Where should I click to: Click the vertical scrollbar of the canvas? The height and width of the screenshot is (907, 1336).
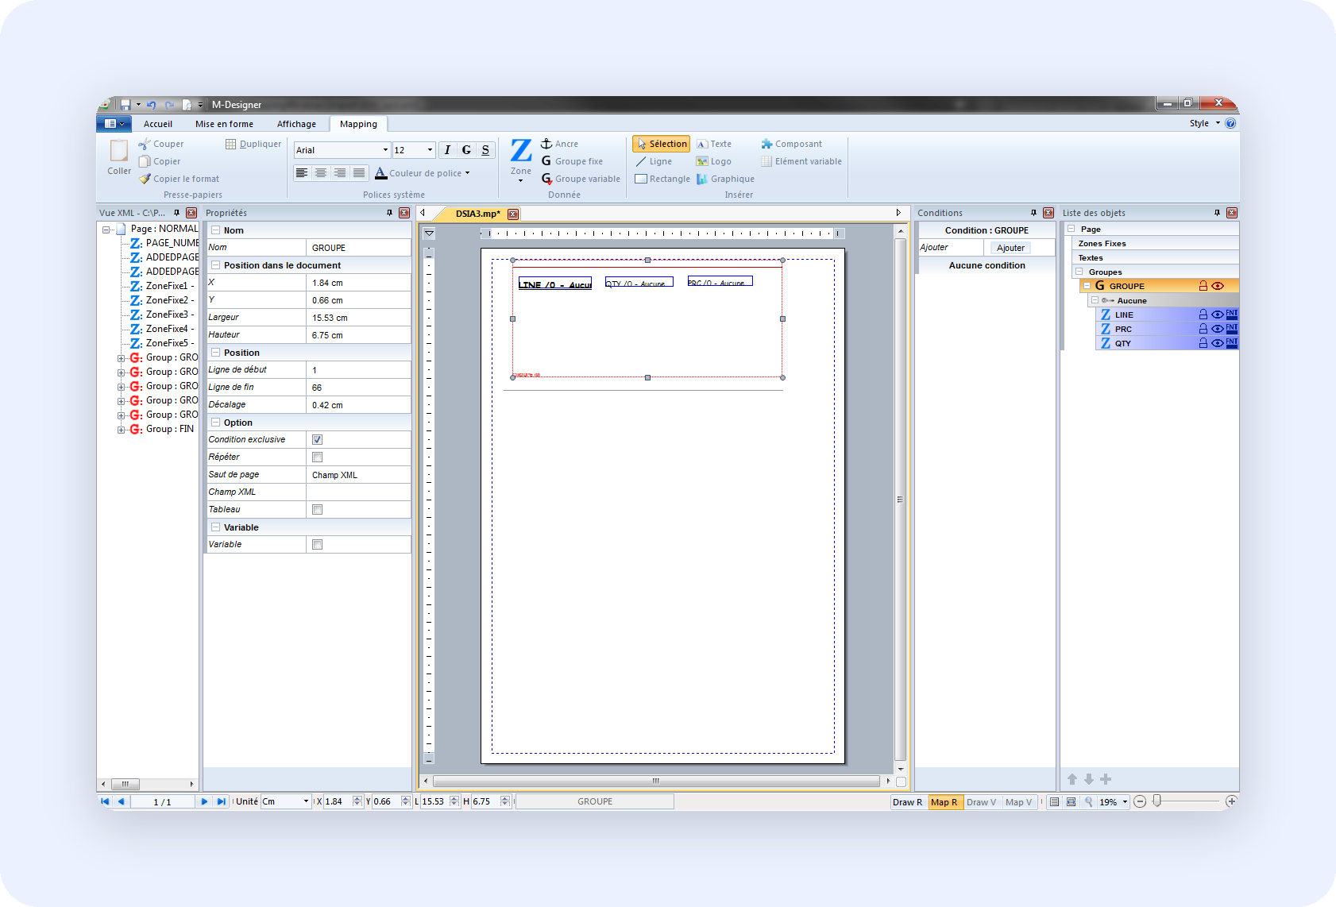click(900, 499)
